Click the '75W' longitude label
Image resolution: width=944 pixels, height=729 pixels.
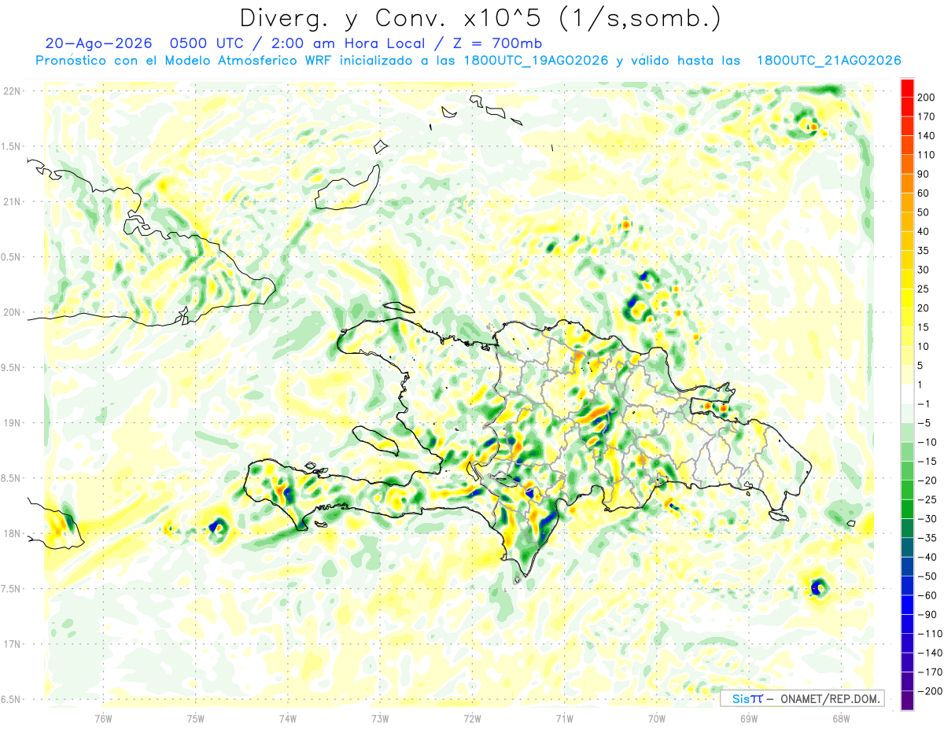point(196,718)
